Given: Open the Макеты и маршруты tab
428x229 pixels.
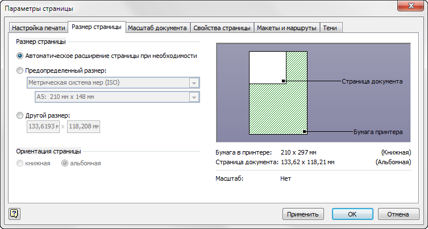Looking at the screenshot, I should point(286,28).
